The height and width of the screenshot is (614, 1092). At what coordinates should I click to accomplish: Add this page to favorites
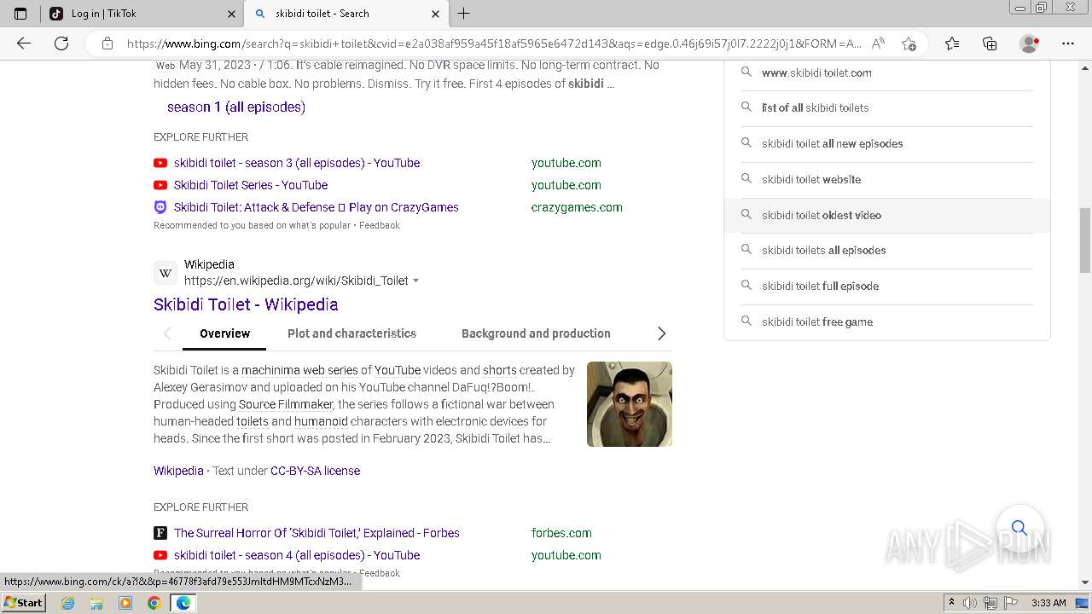909,43
